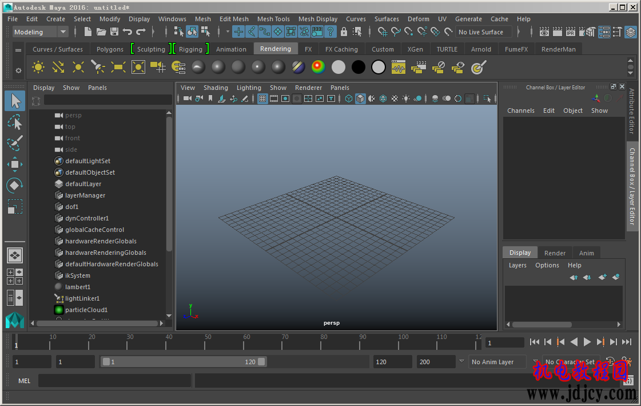This screenshot has height=406, width=641.
Task: Adjust the playback range slider start handle
Action: point(106,362)
